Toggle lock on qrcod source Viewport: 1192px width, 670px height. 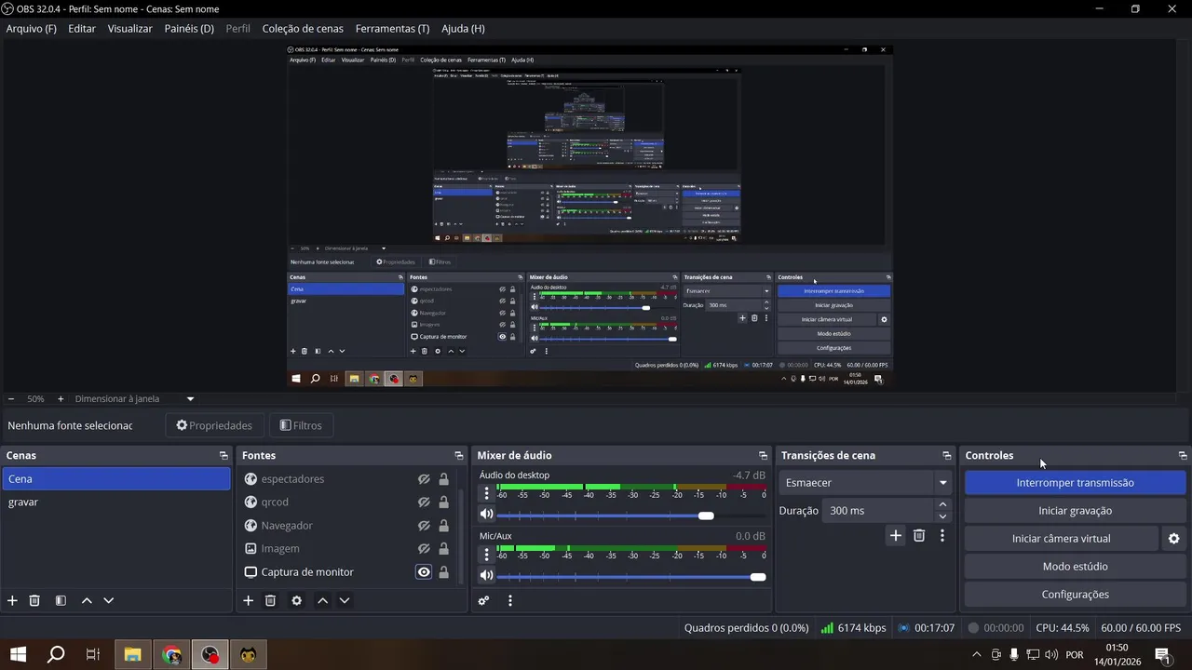[443, 502]
